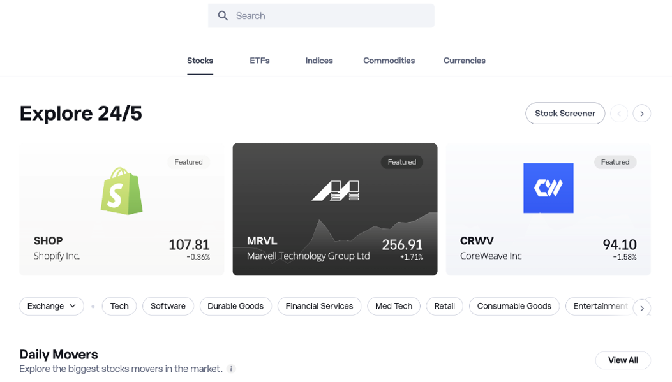Click Featured badge on SHOP card
The height and width of the screenshot is (382, 672).
[188, 163]
